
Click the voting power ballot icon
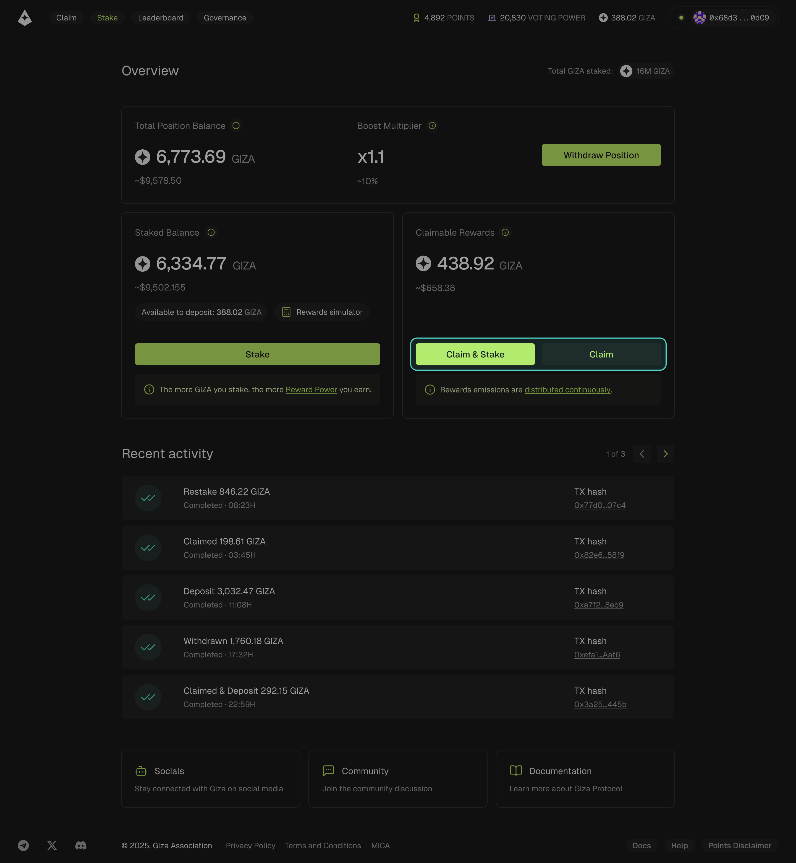pyautogui.click(x=492, y=18)
